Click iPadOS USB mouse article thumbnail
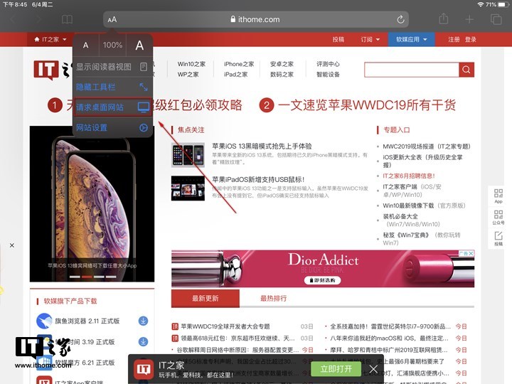This screenshot has height=384, width=512. pyautogui.click(x=188, y=188)
